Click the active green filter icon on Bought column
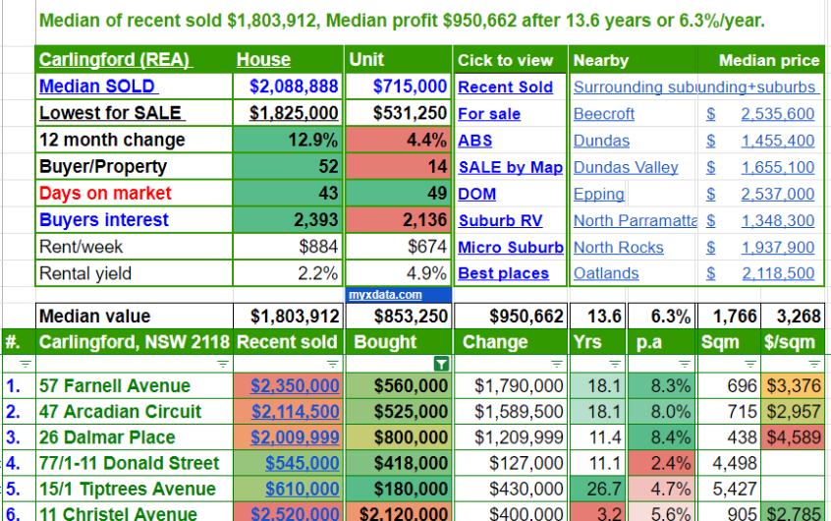This screenshot has height=521, width=831. (x=442, y=364)
